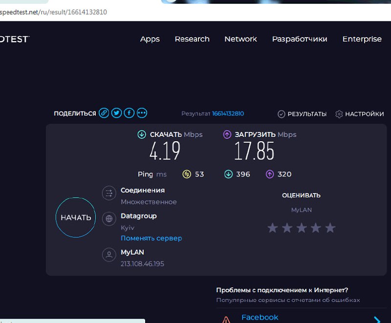Click the upload arrow icon beside ЗАГРУЗИТЬ
Viewport: 391px width, 323px height.
click(227, 134)
